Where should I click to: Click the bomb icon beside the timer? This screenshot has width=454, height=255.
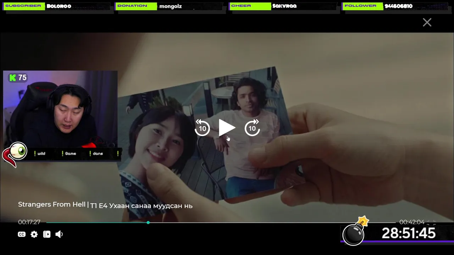(x=355, y=232)
